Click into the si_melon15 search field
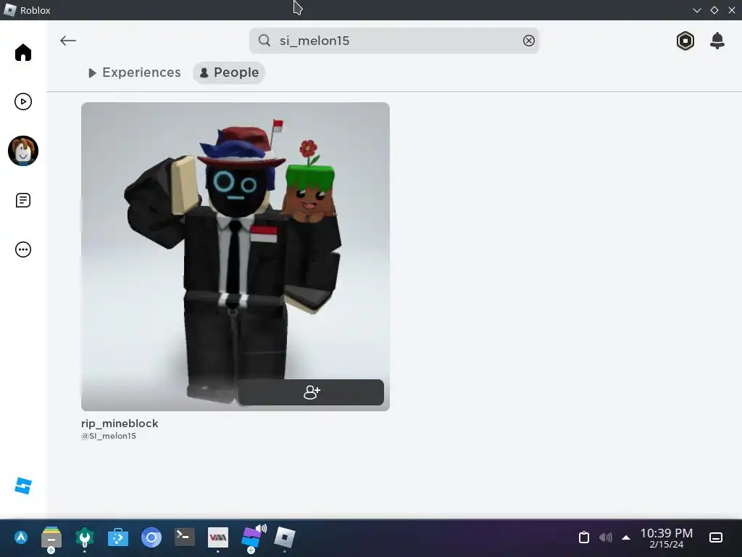This screenshot has width=742, height=557. (x=393, y=41)
